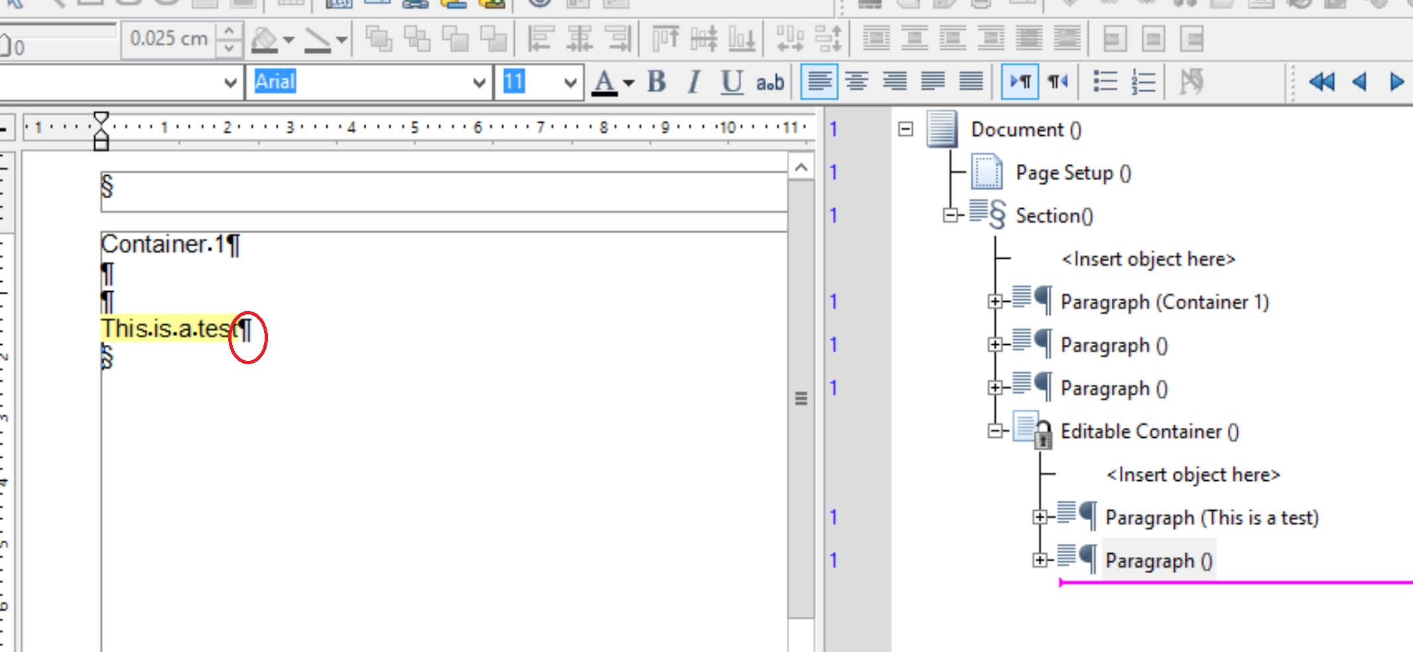Open the fill color bucket tool
This screenshot has width=1413, height=652.
(x=265, y=39)
